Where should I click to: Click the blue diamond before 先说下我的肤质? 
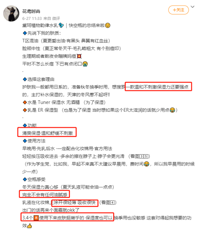tap(25, 33)
